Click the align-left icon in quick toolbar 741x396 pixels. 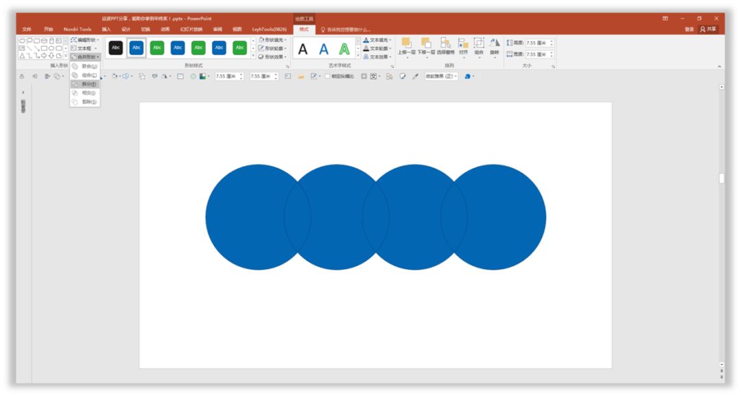tap(47, 76)
